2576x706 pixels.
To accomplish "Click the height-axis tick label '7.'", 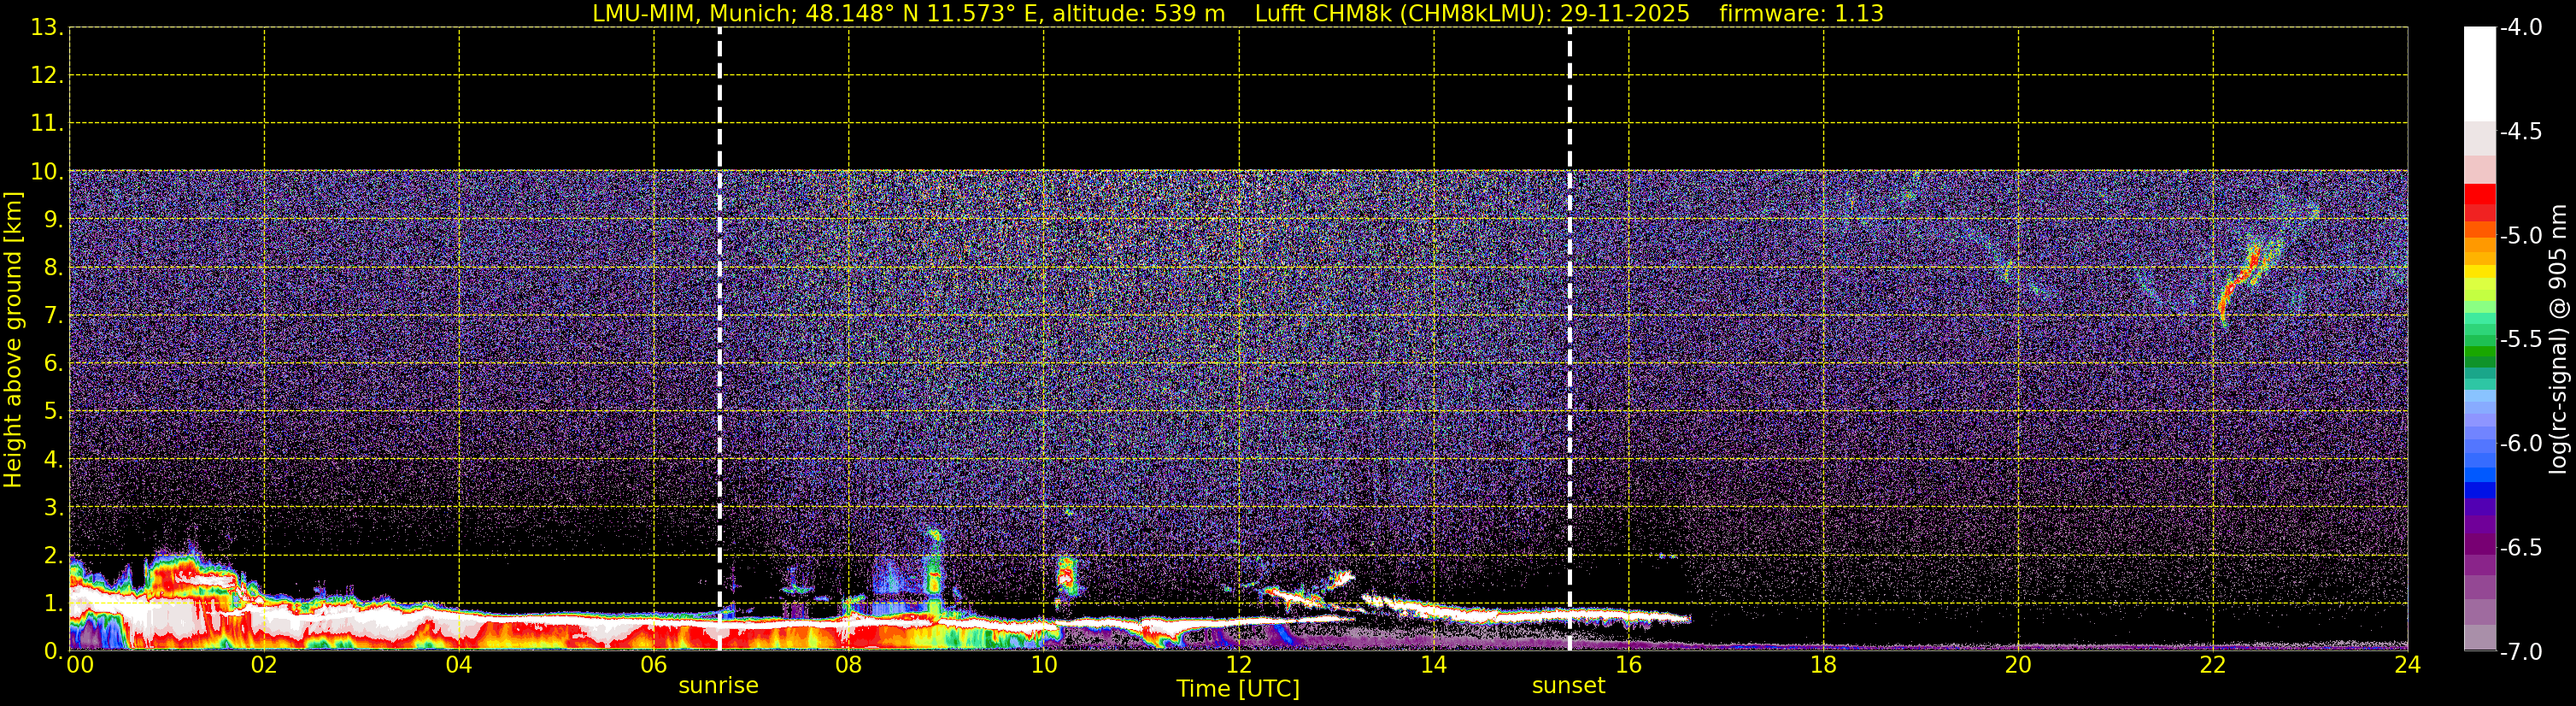I will [52, 316].
